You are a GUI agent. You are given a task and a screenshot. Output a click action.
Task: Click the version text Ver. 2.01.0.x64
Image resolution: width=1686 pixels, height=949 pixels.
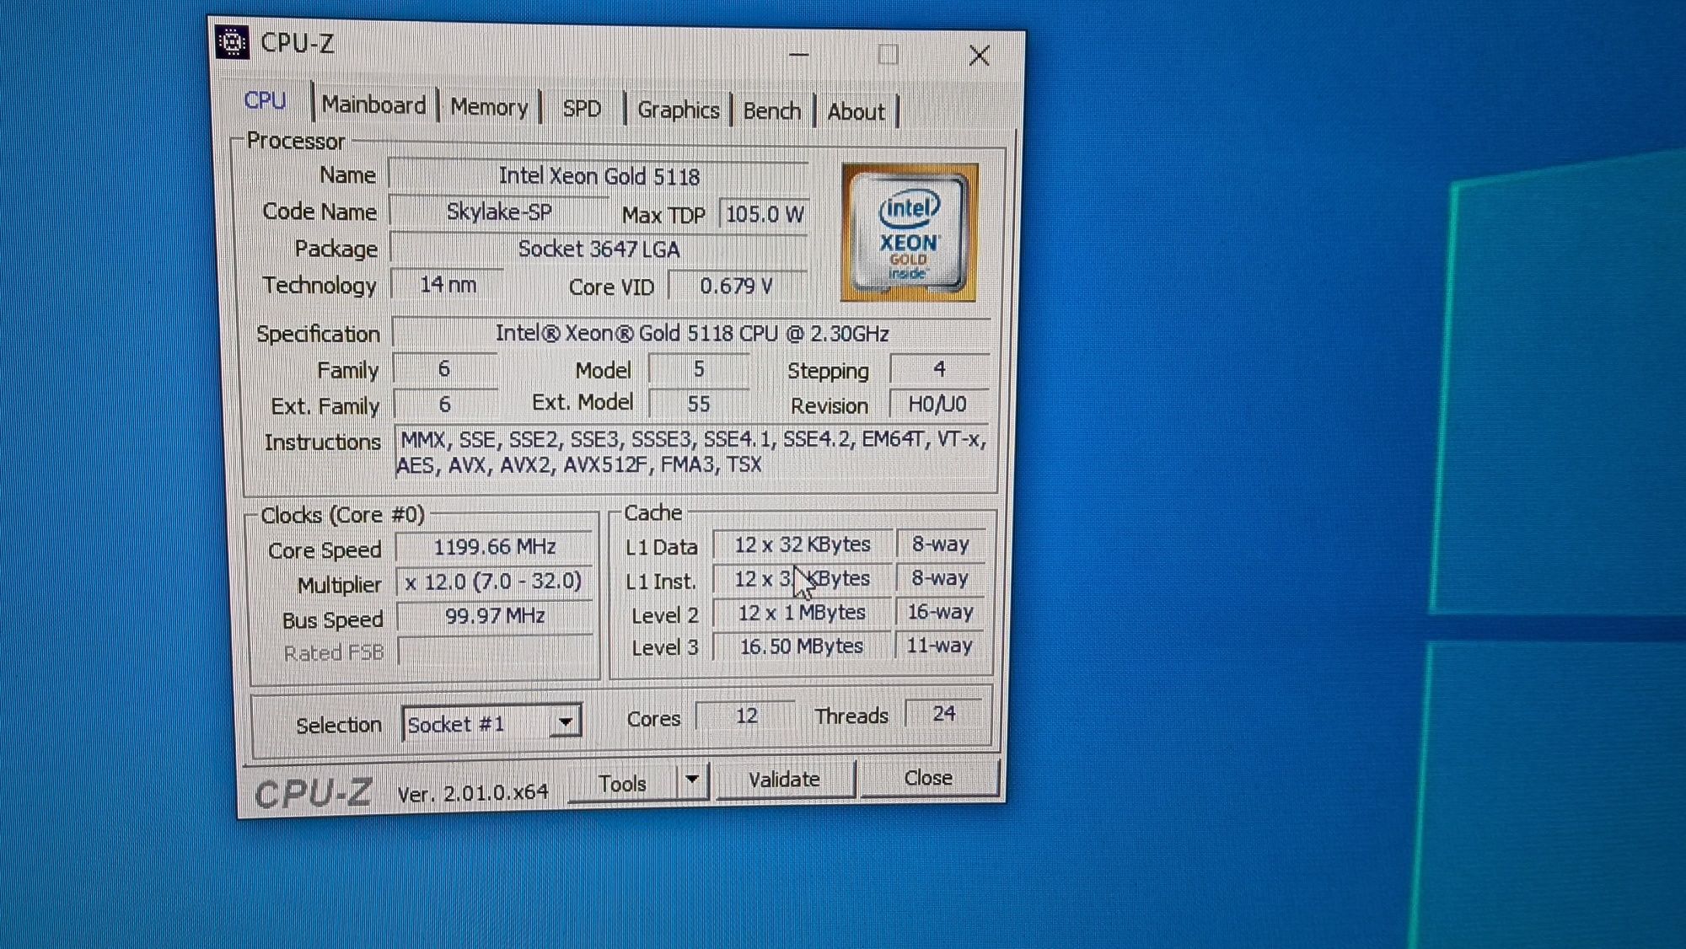[473, 793]
